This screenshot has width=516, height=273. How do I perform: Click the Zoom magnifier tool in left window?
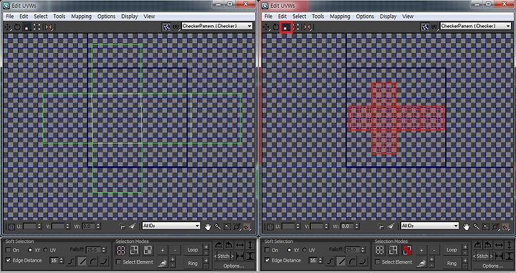[x=218, y=226]
